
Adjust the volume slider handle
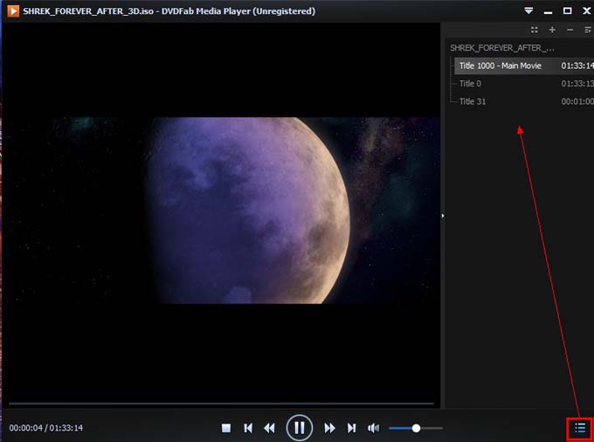pyautogui.click(x=416, y=428)
